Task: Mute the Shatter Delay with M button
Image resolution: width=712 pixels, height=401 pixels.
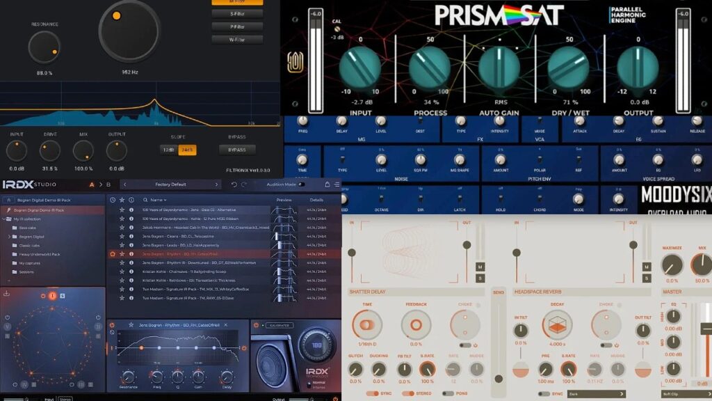Action: pyautogui.click(x=480, y=267)
